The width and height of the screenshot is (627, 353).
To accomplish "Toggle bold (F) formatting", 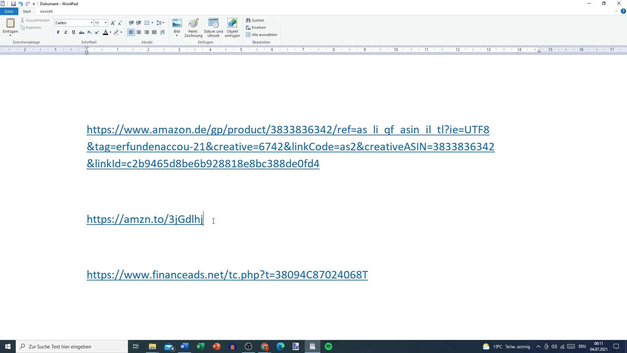I will 58,32.
